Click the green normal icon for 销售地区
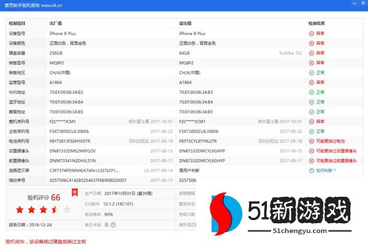The height and width of the screenshot is (250, 368). coord(312,73)
